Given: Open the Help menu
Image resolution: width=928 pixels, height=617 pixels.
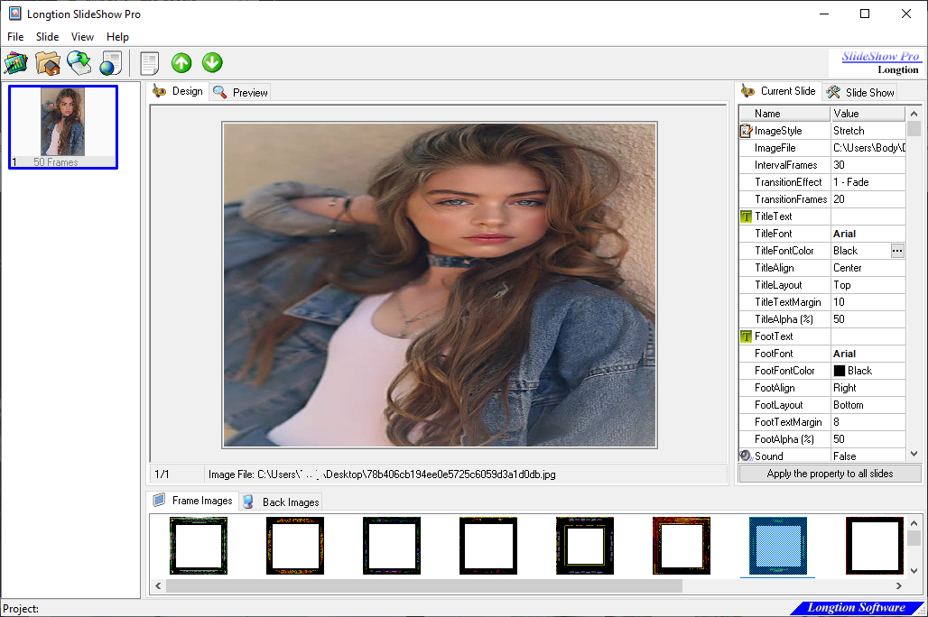Looking at the screenshot, I should [117, 37].
